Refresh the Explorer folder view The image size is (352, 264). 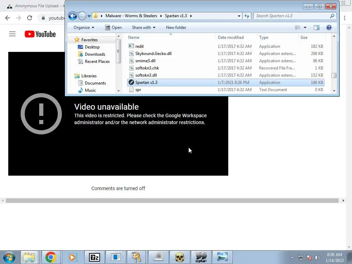[x=247, y=16]
